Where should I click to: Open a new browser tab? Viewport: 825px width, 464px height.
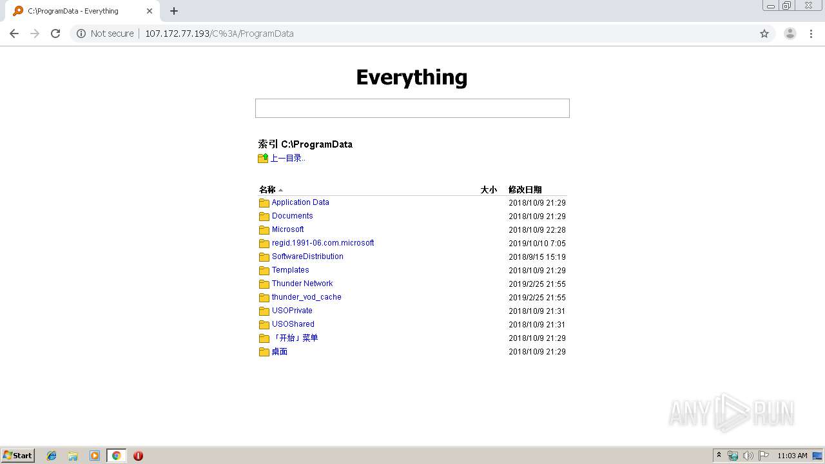174,11
